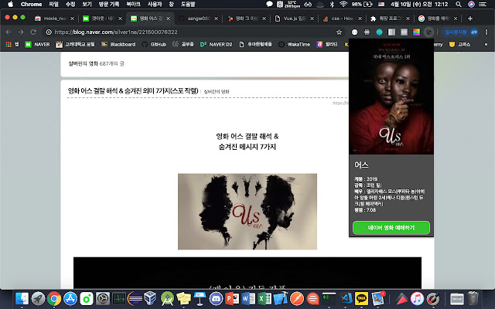Click the 네이버 영화 예매하기 button

[391, 228]
